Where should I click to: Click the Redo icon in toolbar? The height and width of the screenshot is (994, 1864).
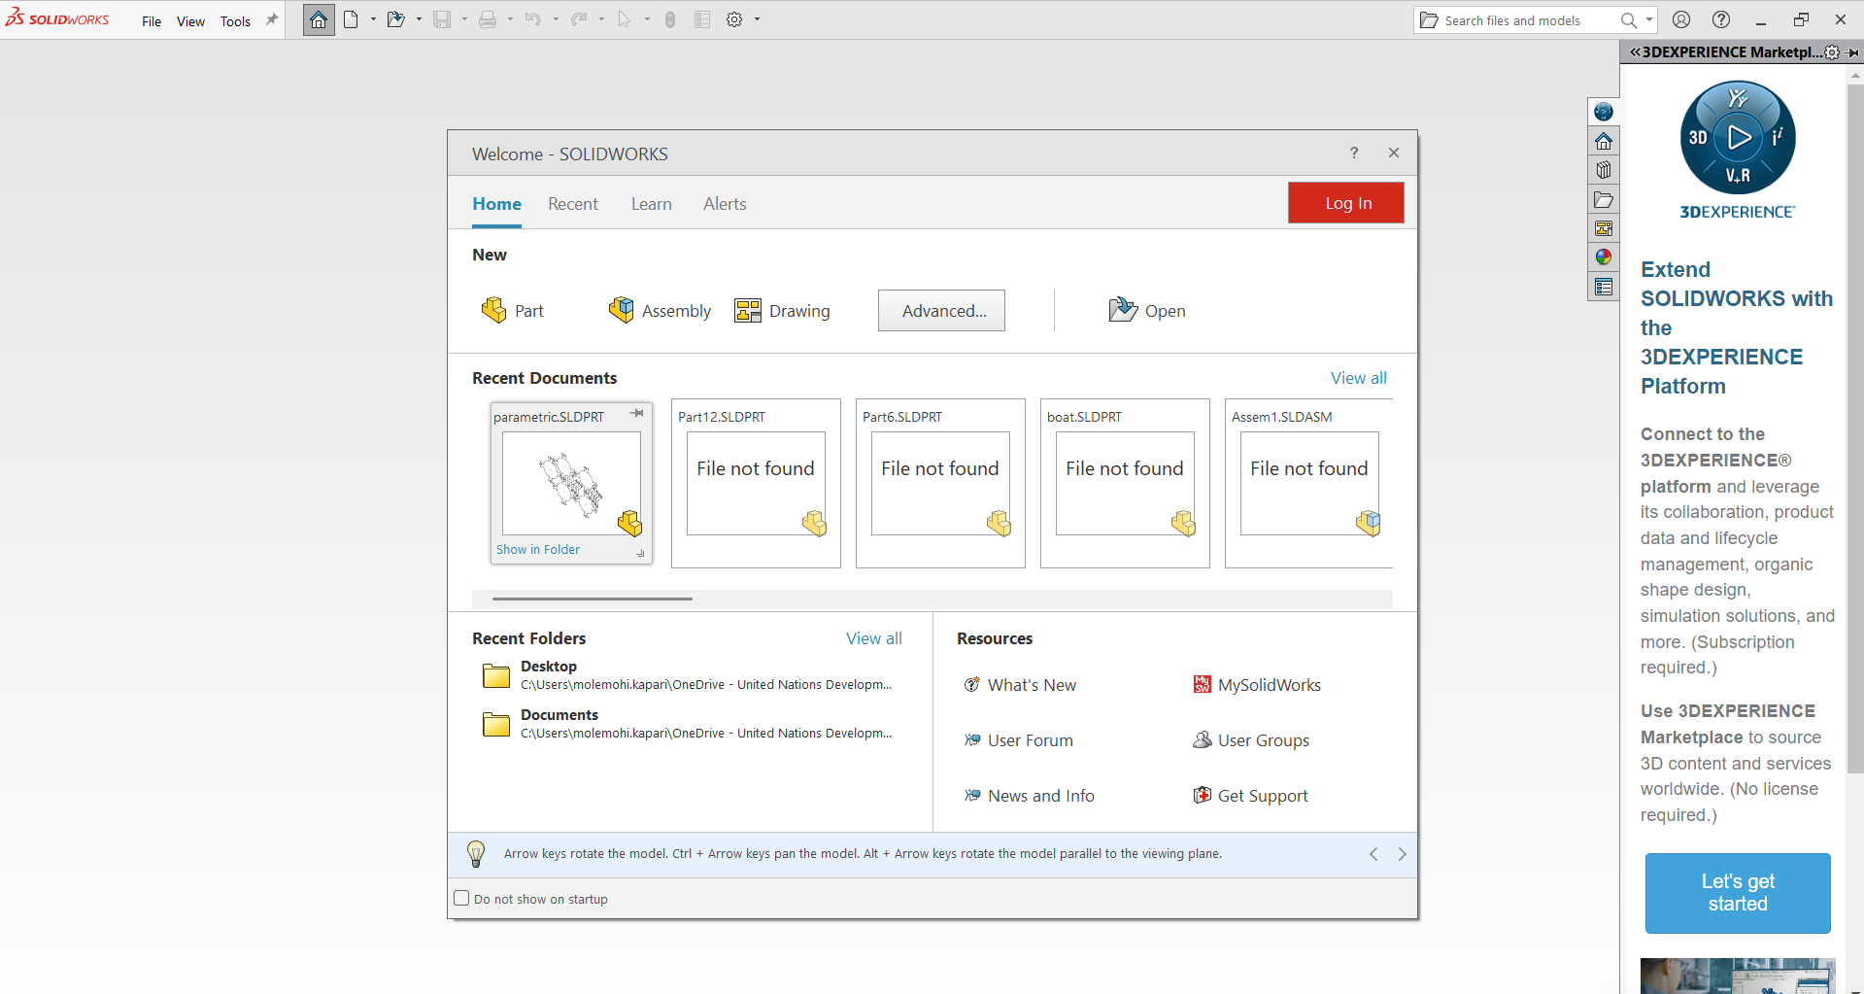pyautogui.click(x=579, y=19)
